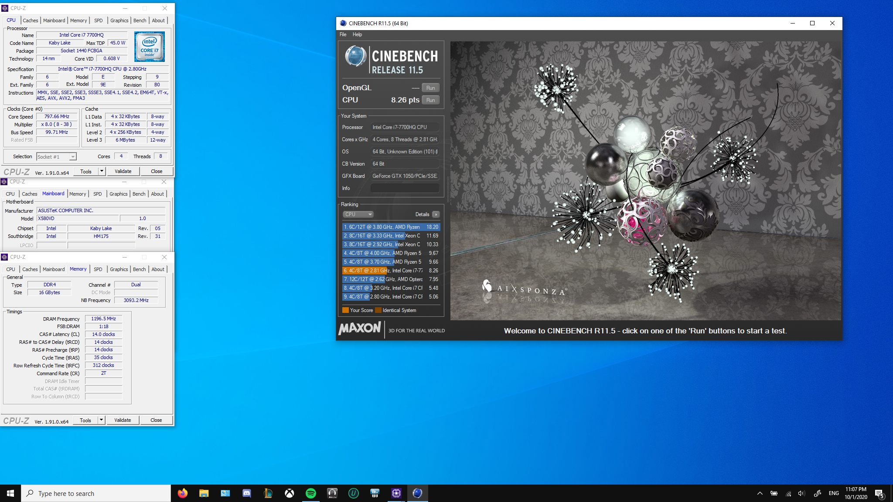This screenshot has height=502, width=893.
Task: Click Tools button in top CPU-Z window
Action: 86,171
